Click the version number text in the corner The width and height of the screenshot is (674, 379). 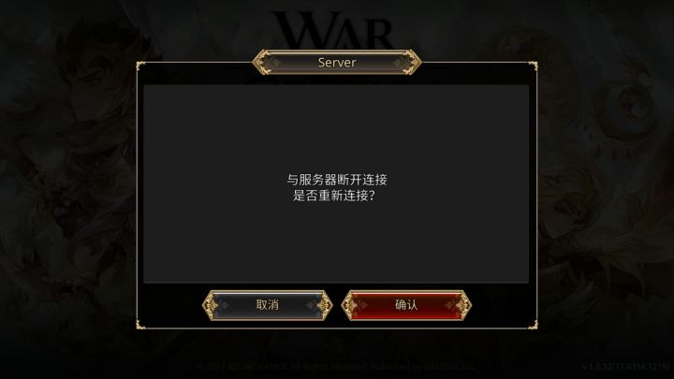coord(626,367)
